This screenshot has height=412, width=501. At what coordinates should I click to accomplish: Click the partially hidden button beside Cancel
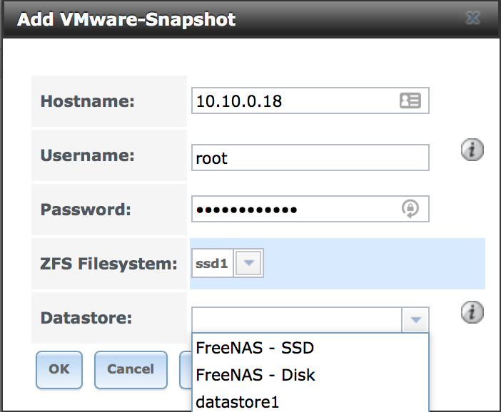186,369
